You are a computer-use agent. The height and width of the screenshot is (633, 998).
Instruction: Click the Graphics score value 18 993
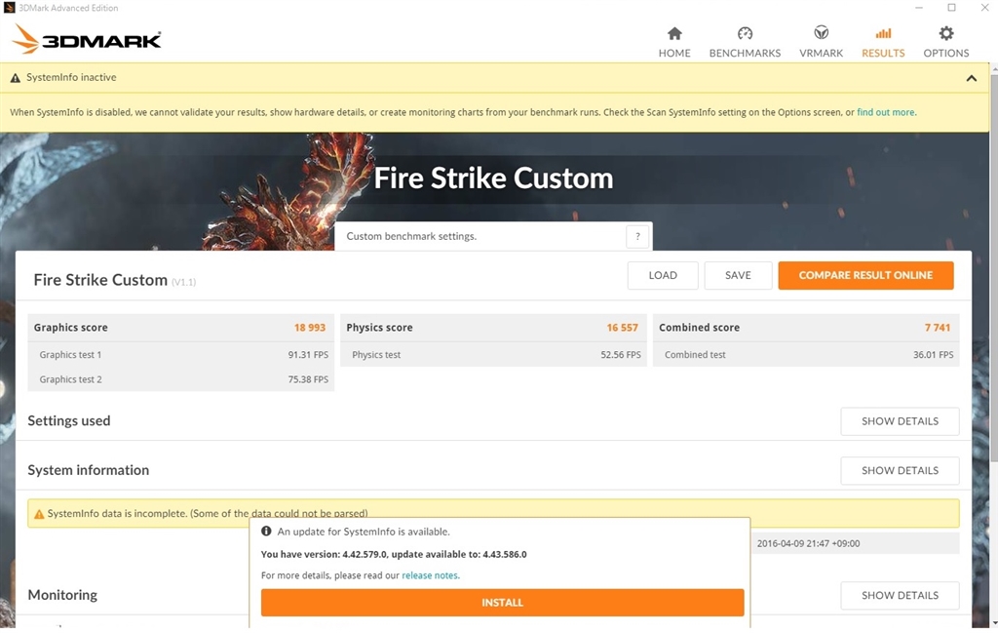click(x=310, y=328)
